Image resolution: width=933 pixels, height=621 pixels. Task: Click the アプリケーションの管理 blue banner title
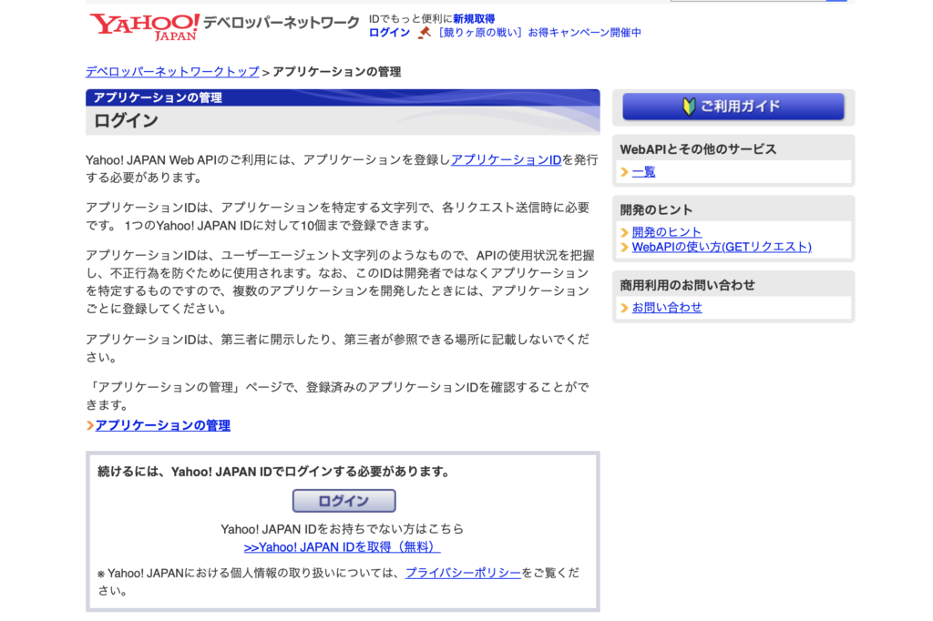click(157, 97)
